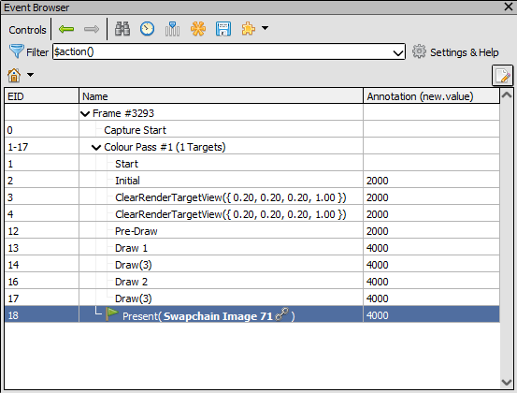The height and width of the screenshot is (393, 517).
Task: Sort by Annotation (new.value) column header
Action: 431,96
